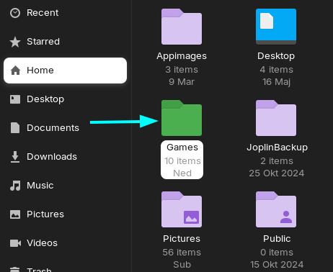This screenshot has height=272, width=333.
Task: Open Documents in the sidebar
Action: click(65, 128)
